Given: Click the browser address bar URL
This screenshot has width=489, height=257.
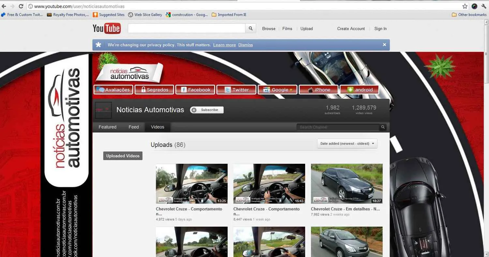Looking at the screenshot, I should 79,6.
